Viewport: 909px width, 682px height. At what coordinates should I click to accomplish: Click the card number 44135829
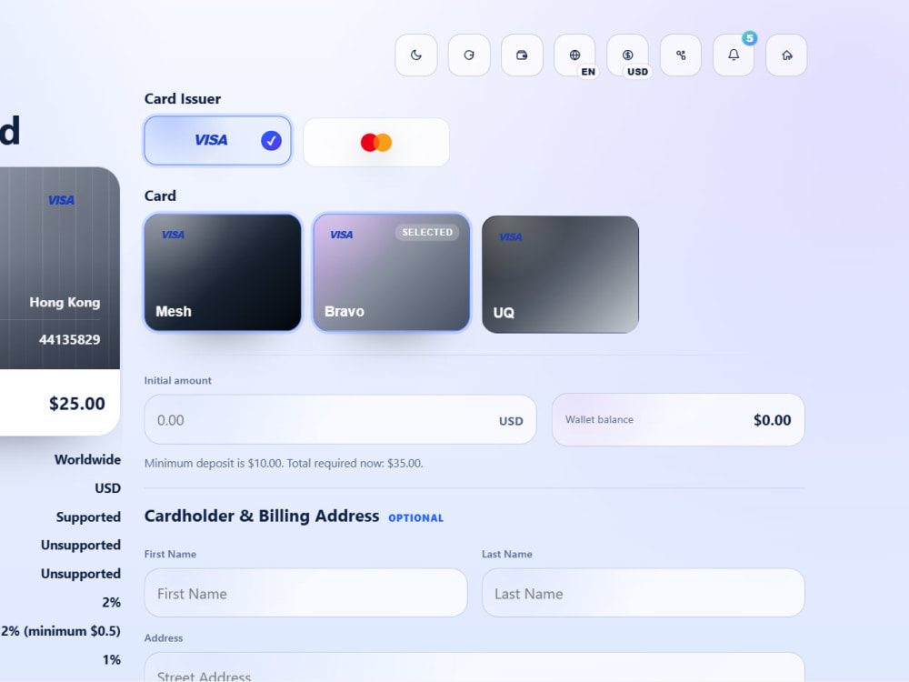70,339
